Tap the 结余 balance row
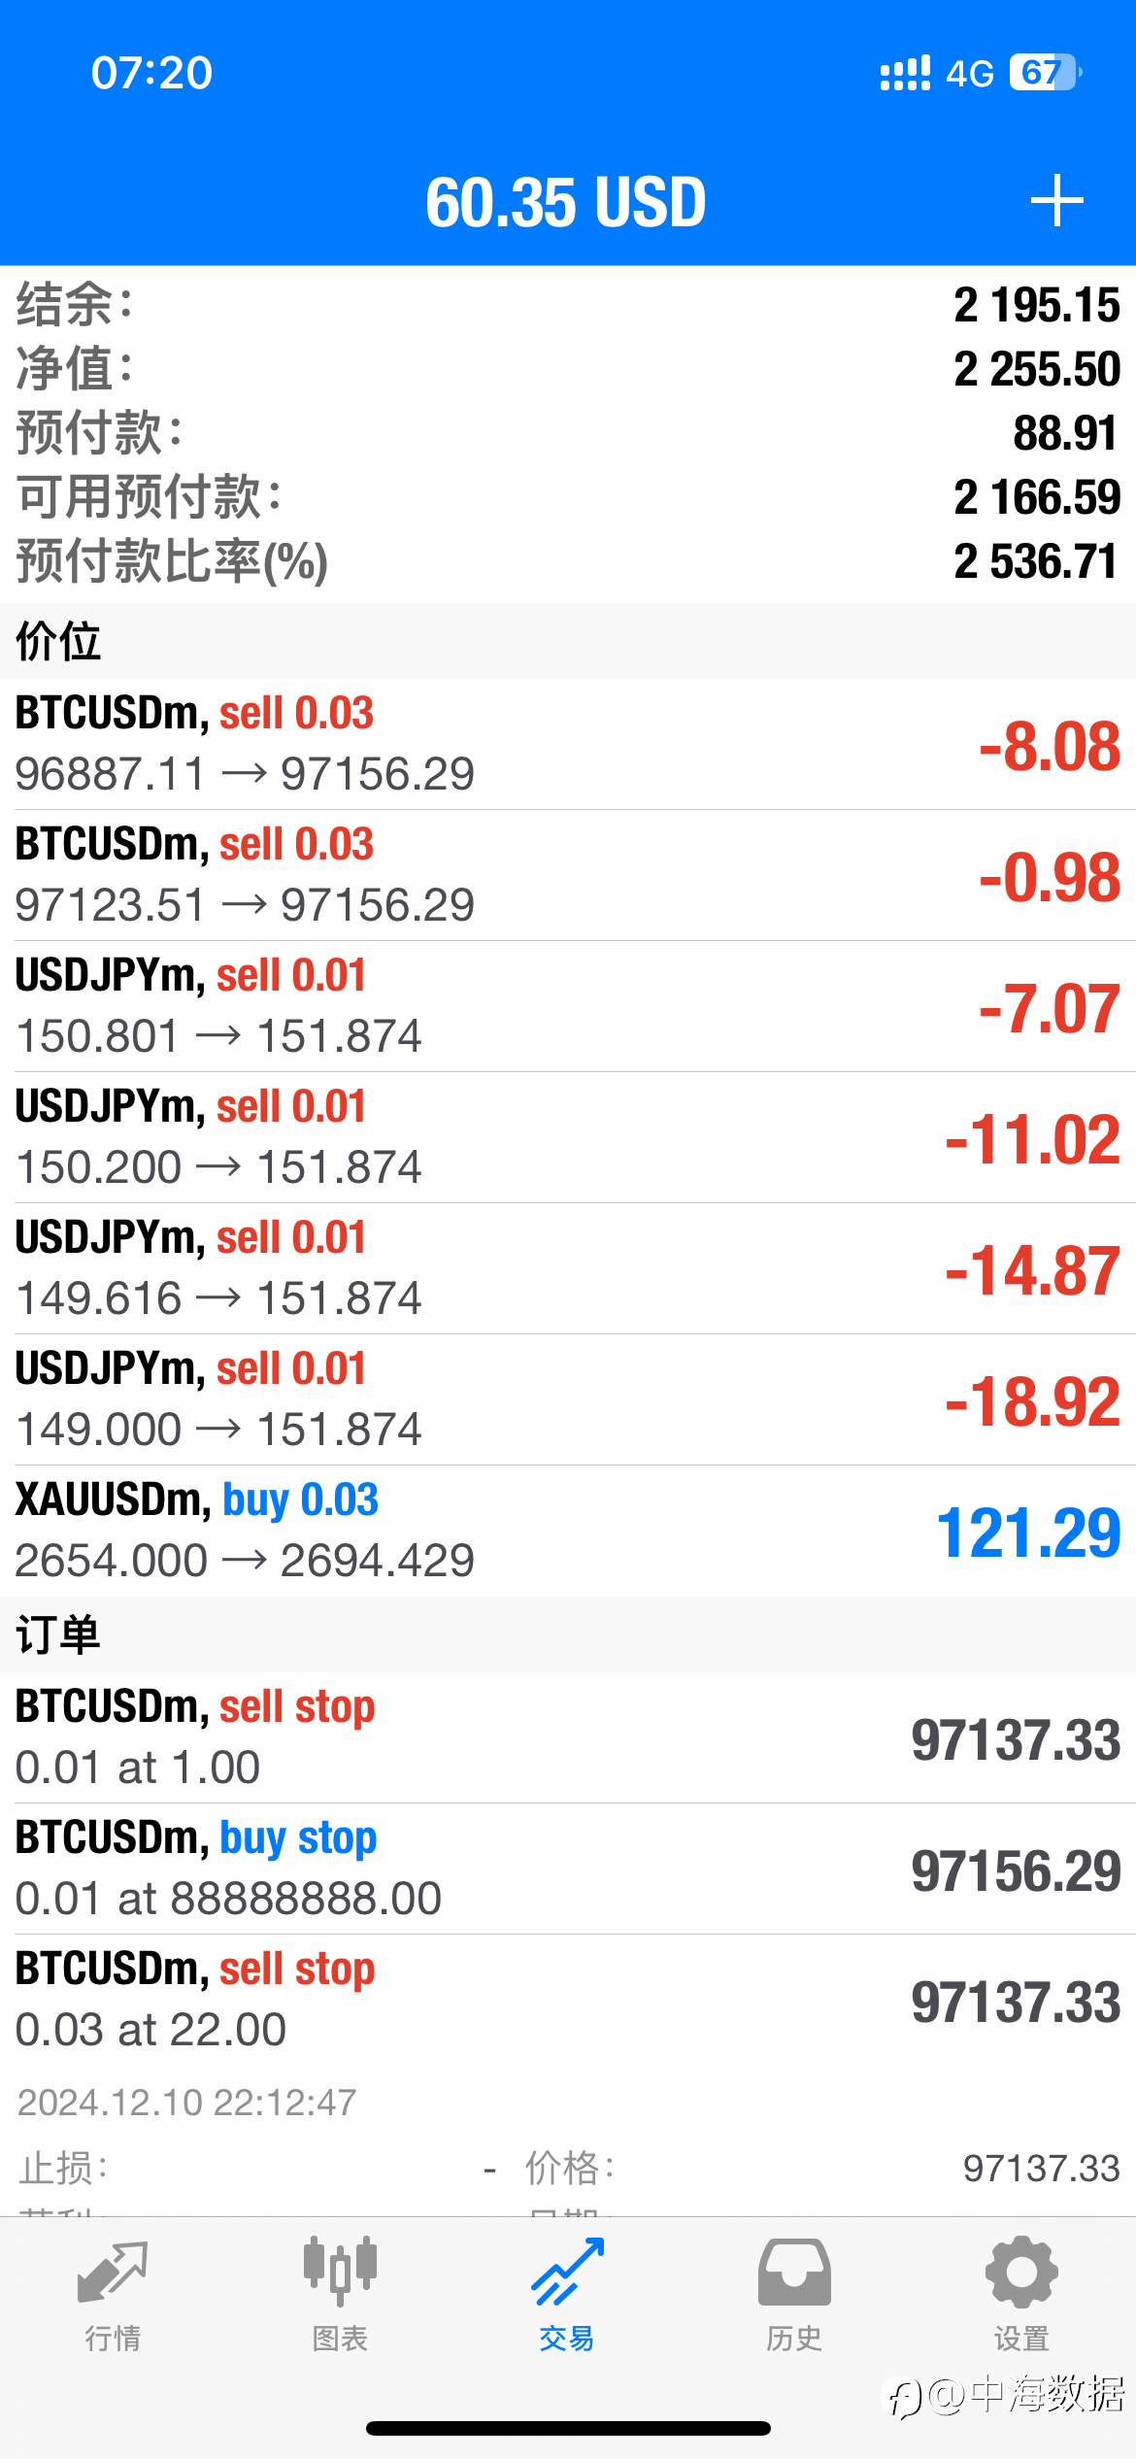 (x=568, y=305)
